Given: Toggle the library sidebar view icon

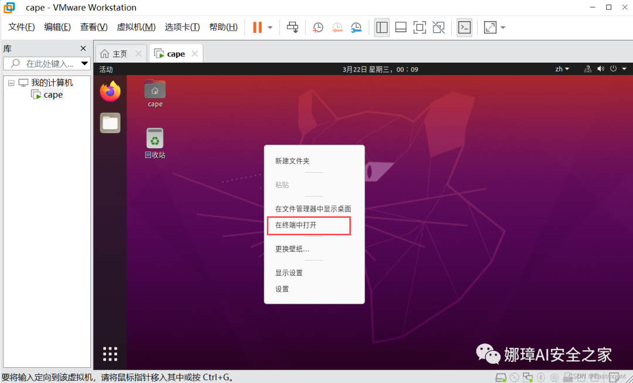Looking at the screenshot, I should 382,28.
